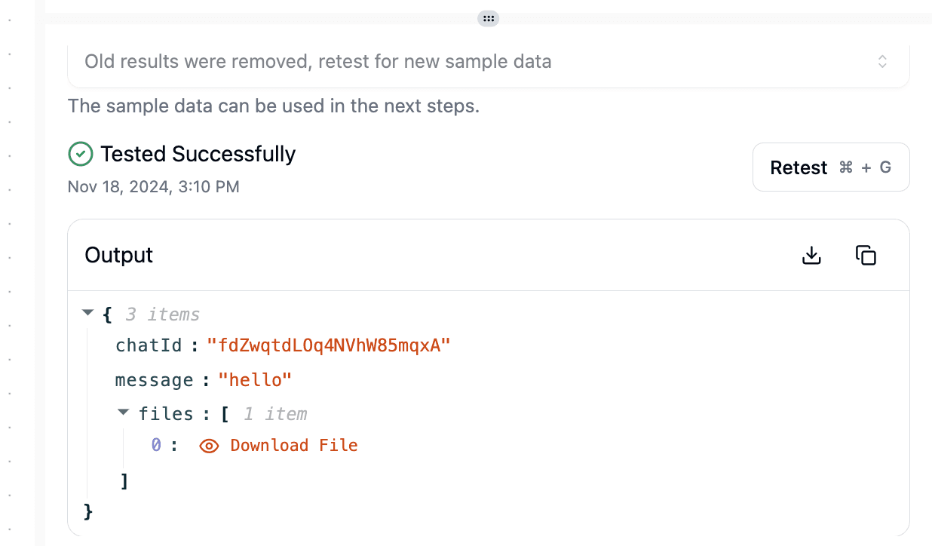Select the message key label
This screenshot has height=546, width=932.
[x=154, y=380]
